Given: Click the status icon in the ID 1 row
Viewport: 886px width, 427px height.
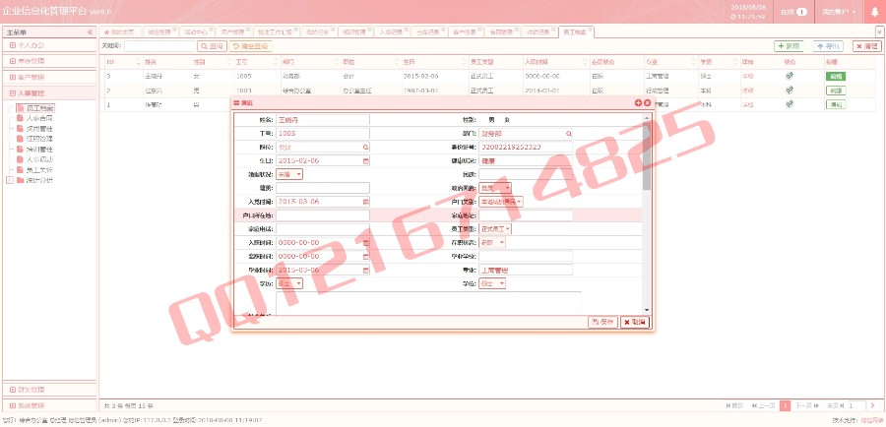Looking at the screenshot, I should (x=790, y=104).
